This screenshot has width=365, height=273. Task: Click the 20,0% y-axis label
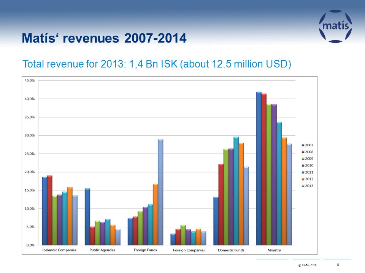coord(30,172)
